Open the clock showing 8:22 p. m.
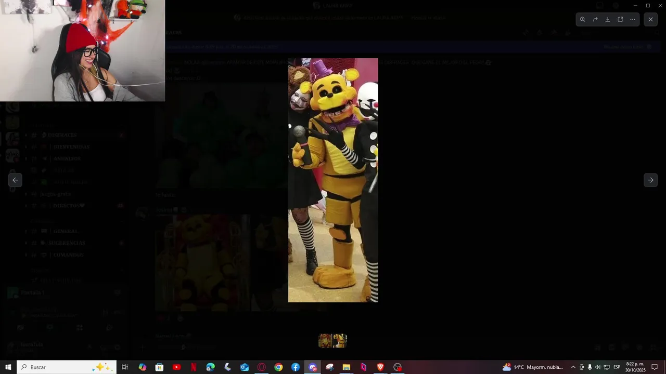 (x=635, y=367)
